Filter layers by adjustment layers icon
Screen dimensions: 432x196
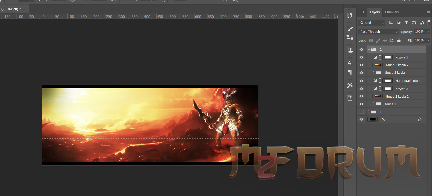(399, 23)
